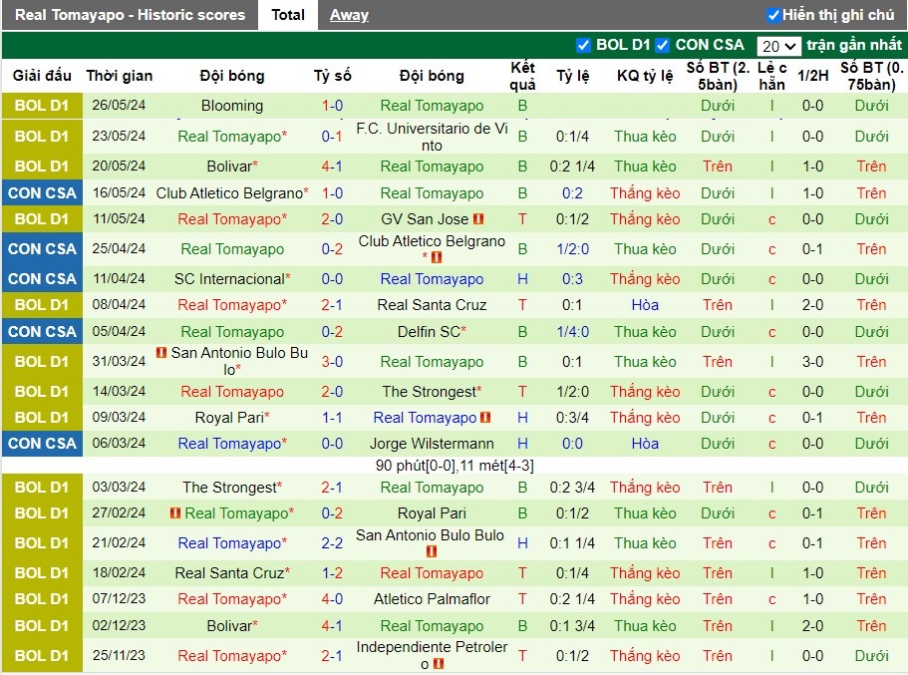908x675 pixels.
Task: Click red card icon beside Real Tomayapo on 09/03/24
Action: (x=485, y=417)
